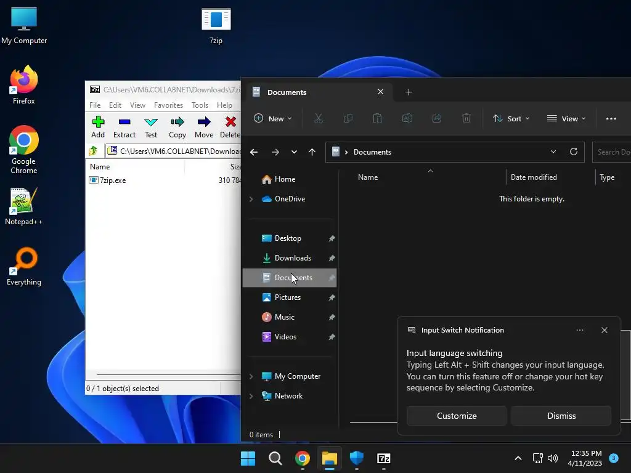Unpin Pictures using its pin icon
Viewport: 631px width, 473px height.
332,297
